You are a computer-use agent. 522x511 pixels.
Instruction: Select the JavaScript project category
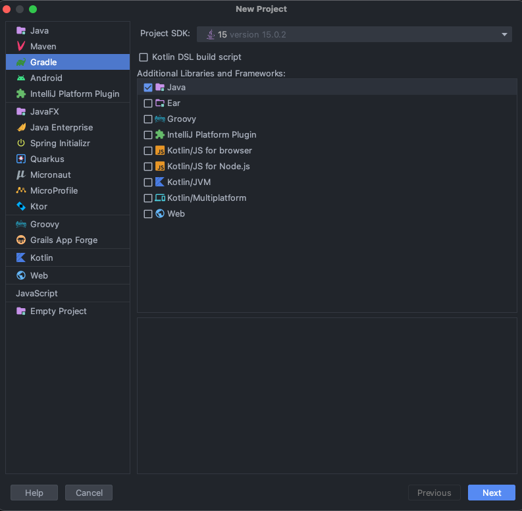[37, 294]
